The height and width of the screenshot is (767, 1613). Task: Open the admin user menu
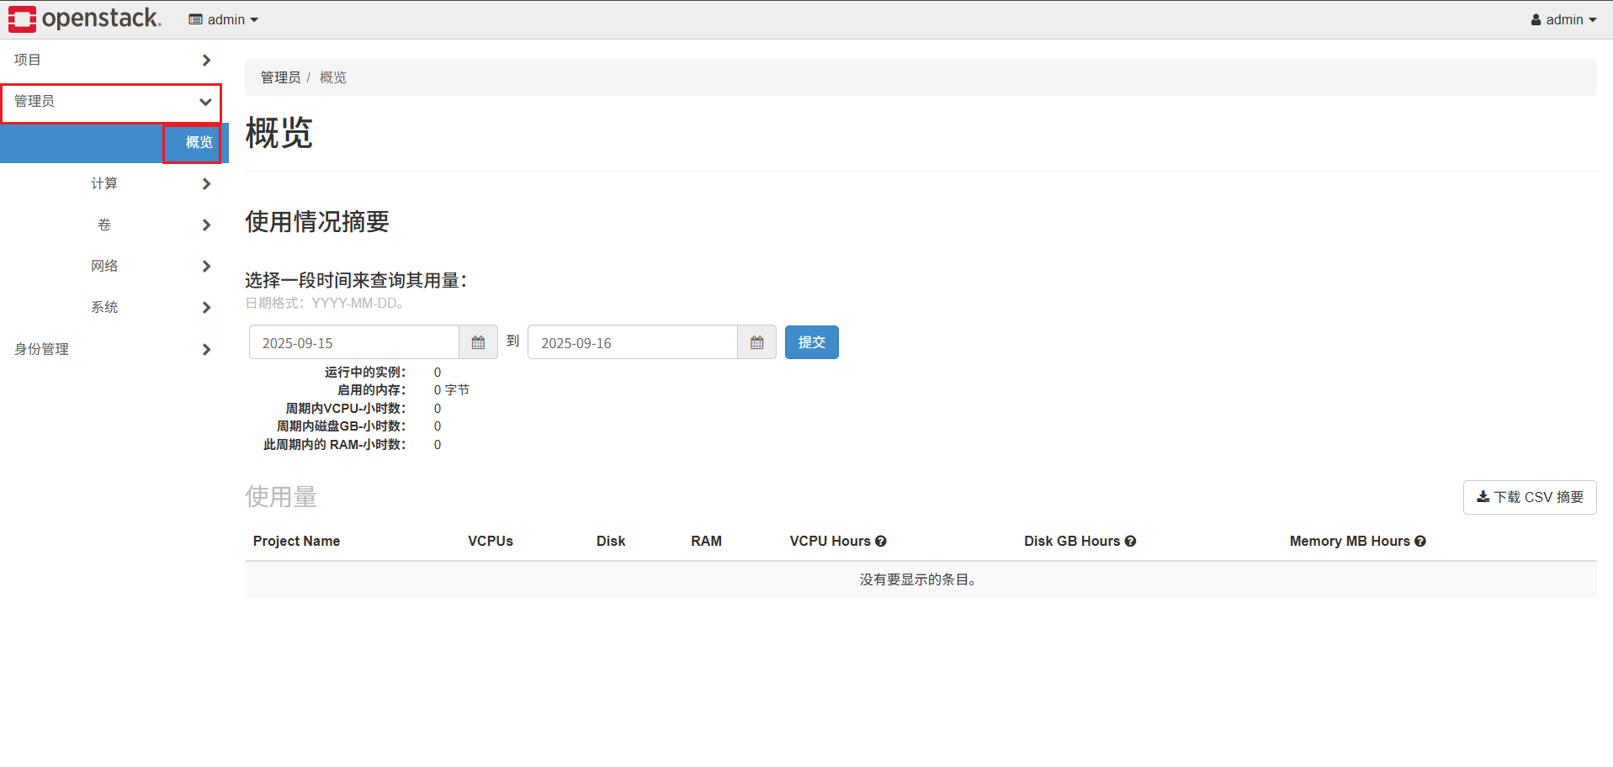pyautogui.click(x=1563, y=19)
